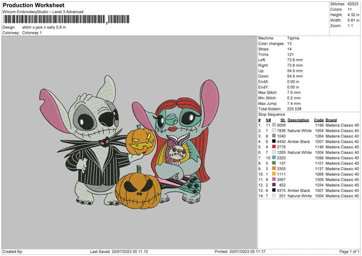This screenshot has height=256, width=362.
Task: Click the 'Description' column header
Action: point(298,120)
